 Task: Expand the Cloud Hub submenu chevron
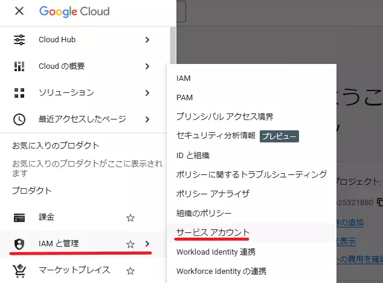(147, 40)
